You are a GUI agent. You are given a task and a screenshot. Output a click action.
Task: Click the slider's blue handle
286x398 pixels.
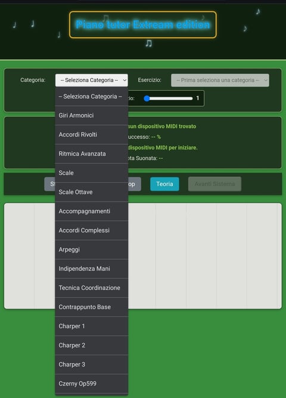[147, 98]
